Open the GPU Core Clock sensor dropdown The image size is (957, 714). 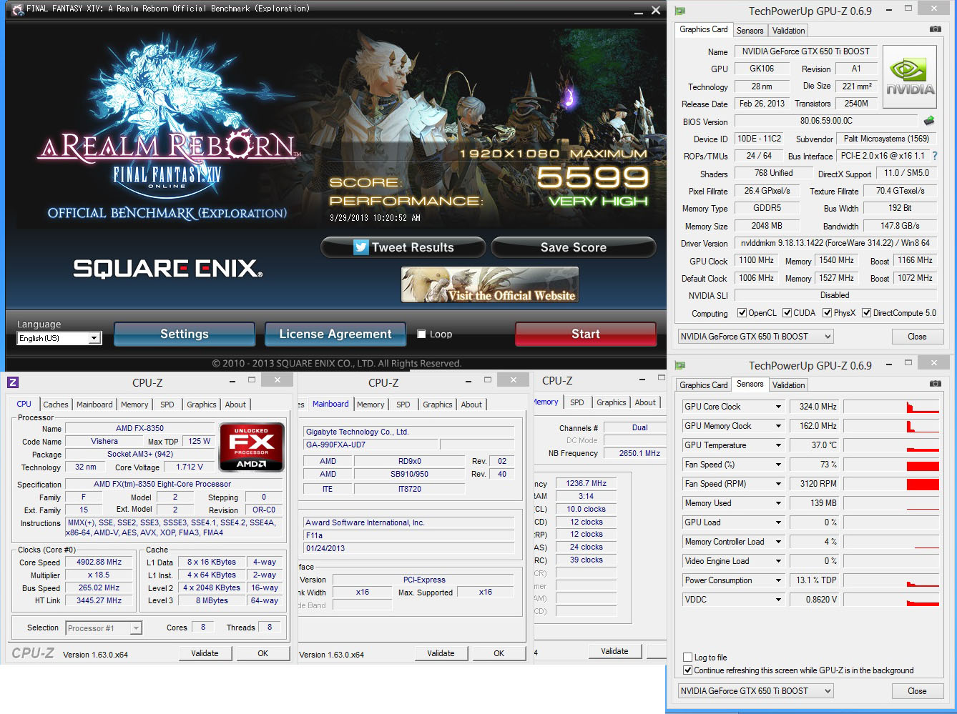pyautogui.click(x=779, y=407)
